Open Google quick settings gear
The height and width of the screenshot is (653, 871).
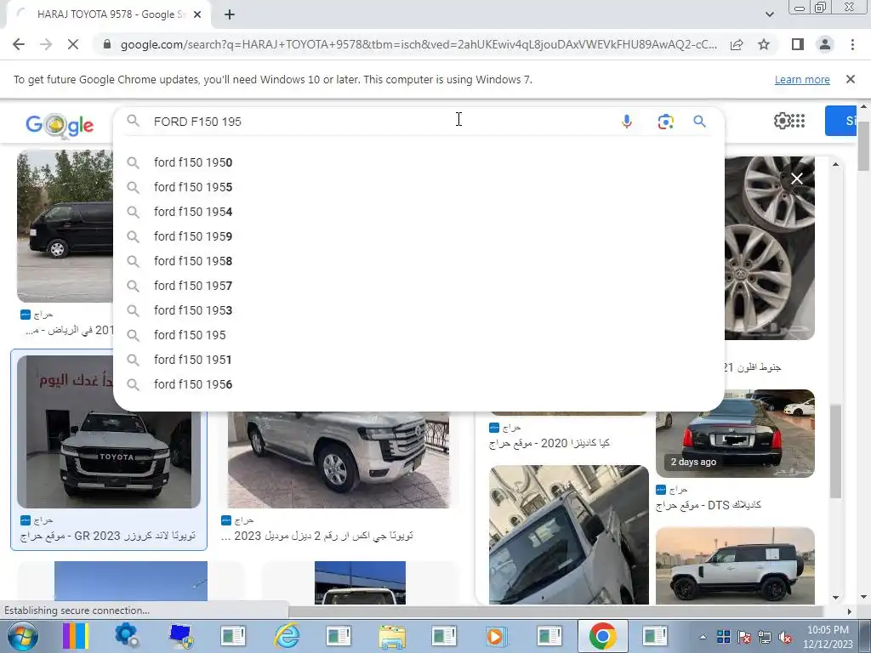click(782, 121)
